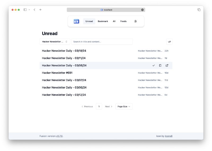Open the Page Size dropdown
This screenshot has width=212, height=151.
(124, 106)
